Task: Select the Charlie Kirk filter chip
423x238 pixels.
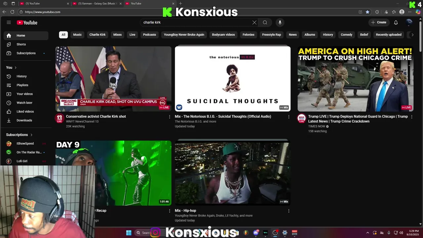Action: pos(97,35)
